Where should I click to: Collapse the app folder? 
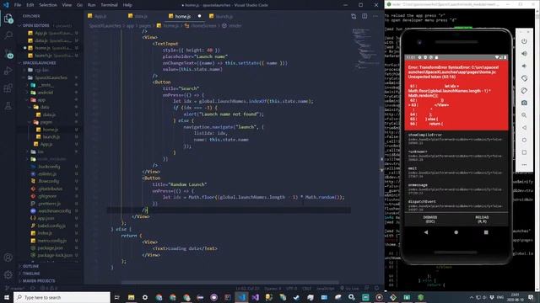point(41,100)
